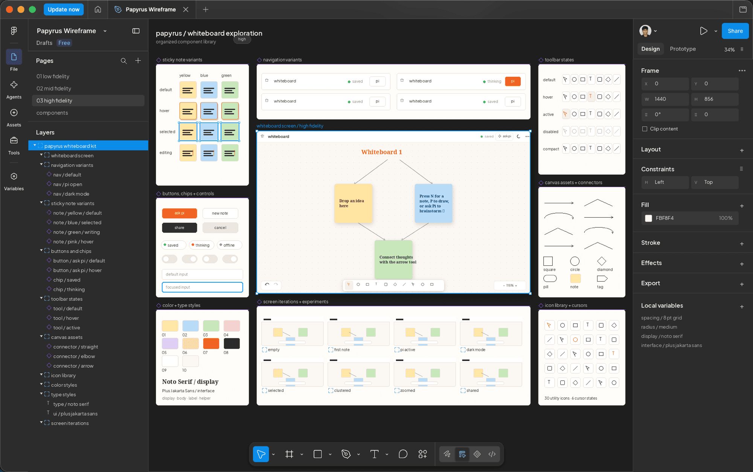Select the Text tool

pyautogui.click(x=374, y=454)
